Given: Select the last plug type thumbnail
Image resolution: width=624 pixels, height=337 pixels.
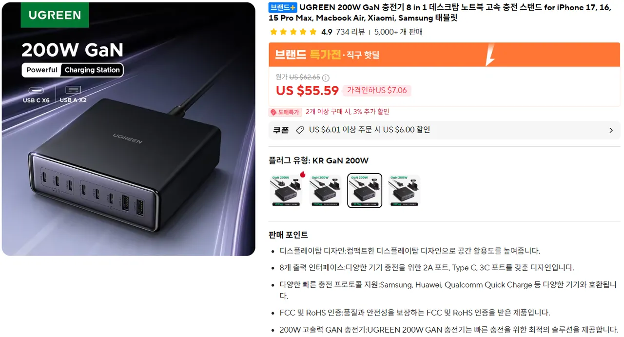Looking at the screenshot, I should (x=404, y=191).
